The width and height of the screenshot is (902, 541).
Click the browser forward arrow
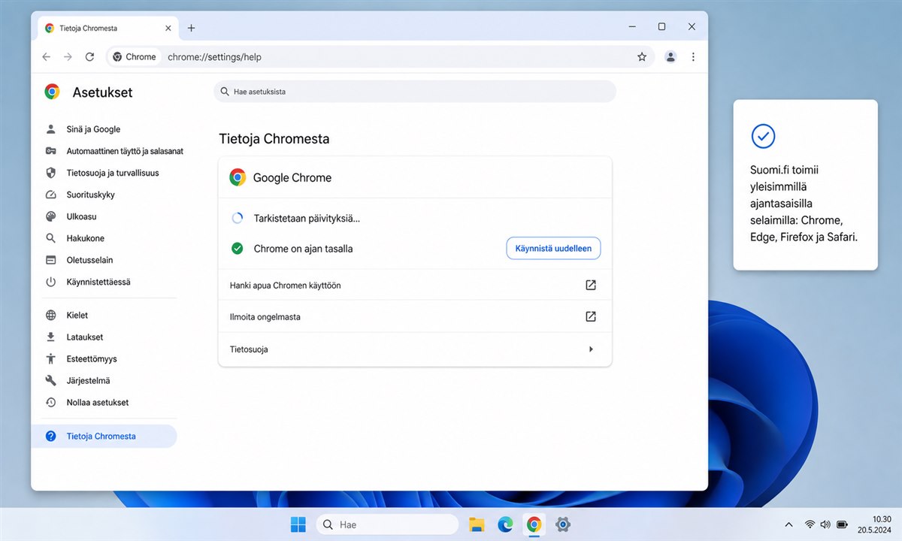(68, 57)
